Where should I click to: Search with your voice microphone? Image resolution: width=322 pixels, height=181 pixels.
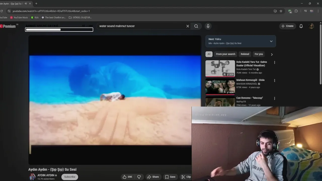pos(208,26)
